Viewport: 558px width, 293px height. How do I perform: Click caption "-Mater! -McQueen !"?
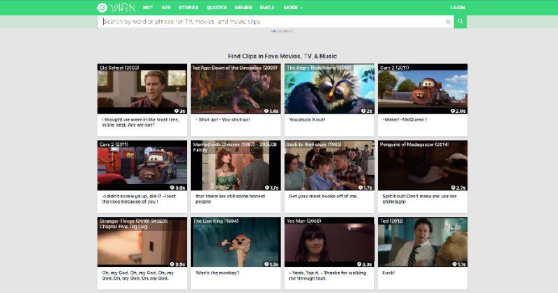tap(405, 119)
